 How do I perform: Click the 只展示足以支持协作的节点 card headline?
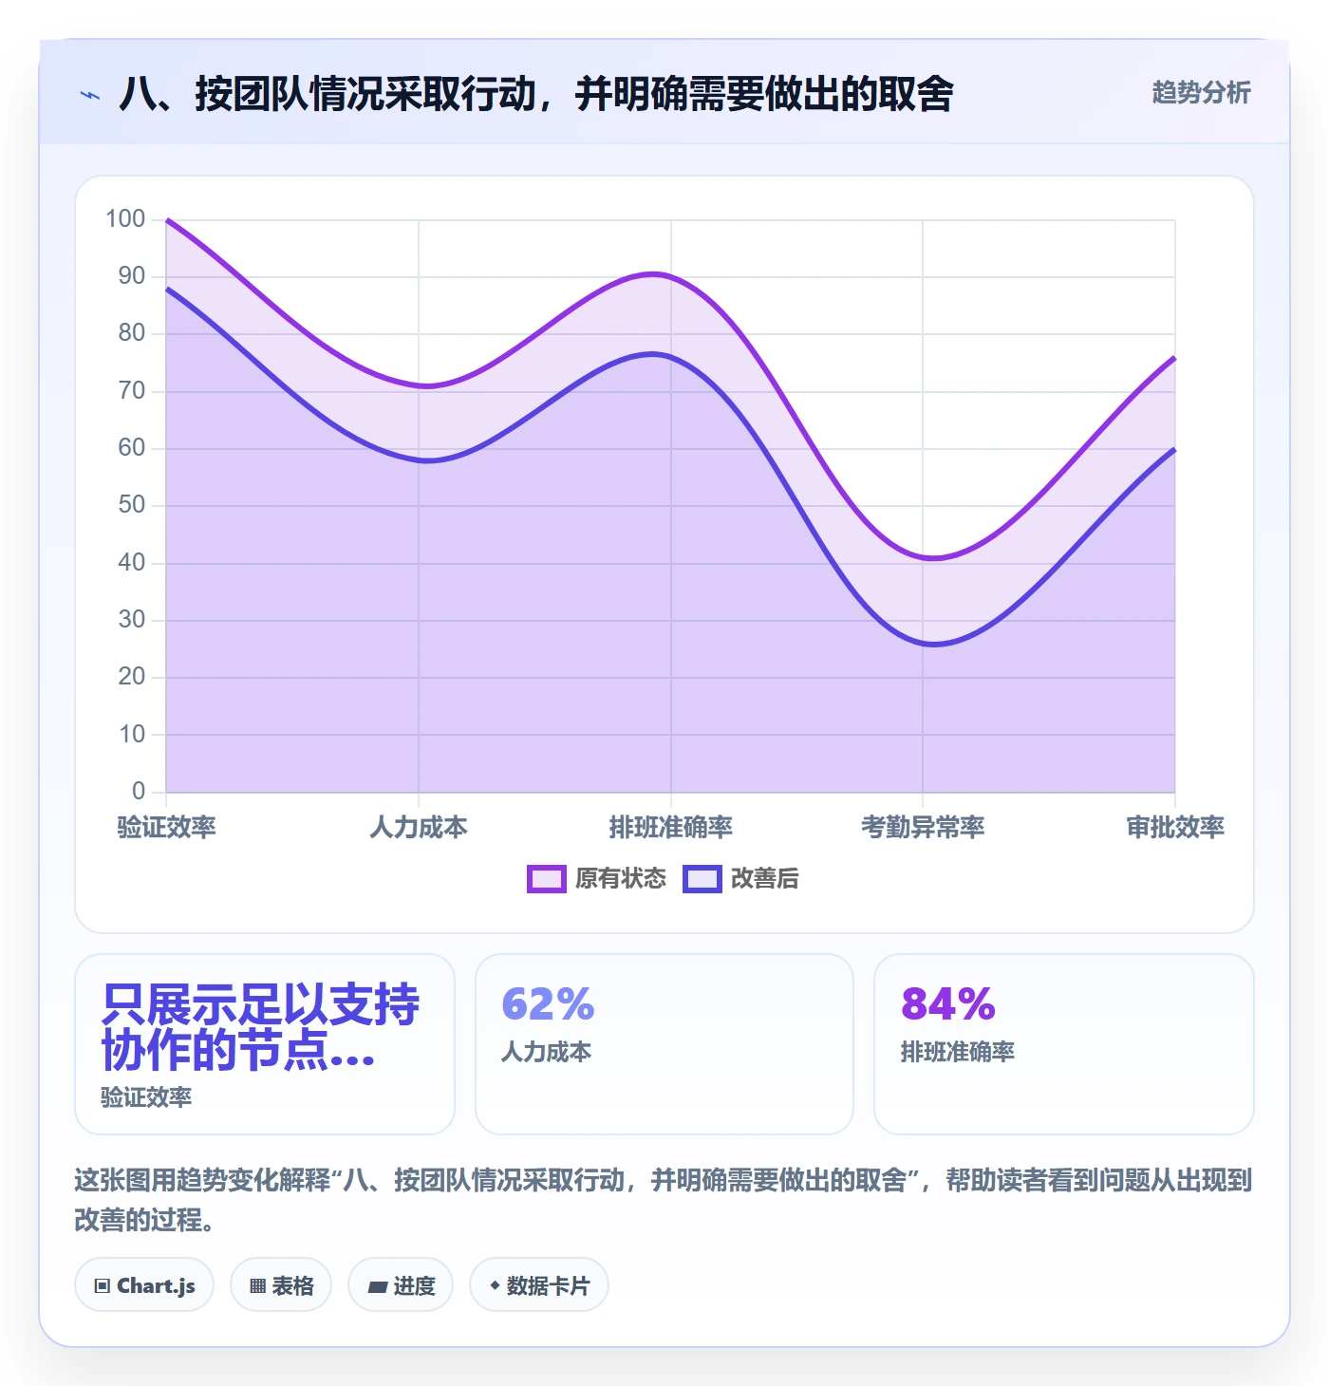pos(260,1027)
